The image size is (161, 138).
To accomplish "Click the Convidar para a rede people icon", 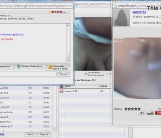I will click(x=51, y=67).
